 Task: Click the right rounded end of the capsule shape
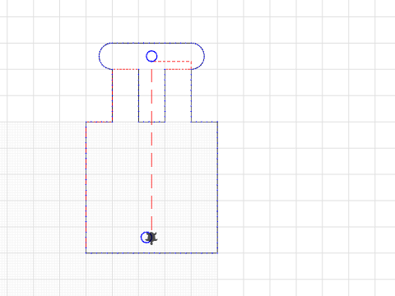(x=198, y=56)
